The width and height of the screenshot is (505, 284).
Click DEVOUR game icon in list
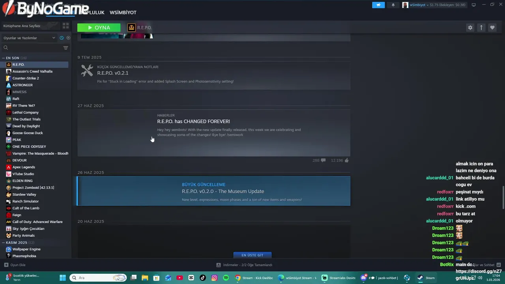point(9,160)
